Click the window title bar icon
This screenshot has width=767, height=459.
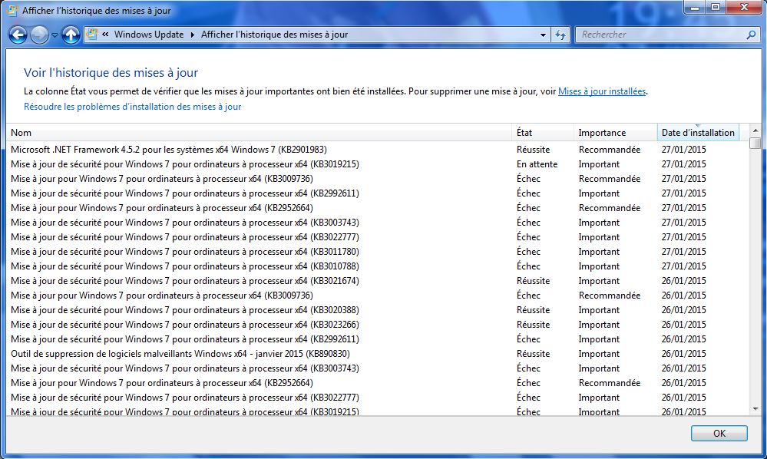13,10
